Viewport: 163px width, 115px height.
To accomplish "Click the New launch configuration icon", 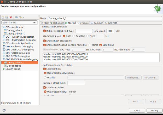I will 3,17.
